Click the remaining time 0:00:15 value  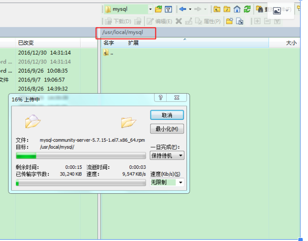click(x=73, y=167)
